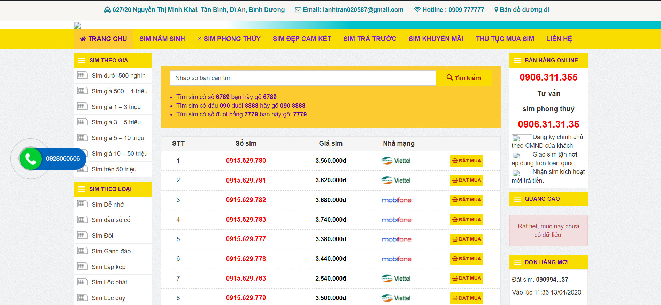661x305 pixels.
Task: Open sim number 0915.629.777 link
Action: click(x=246, y=239)
